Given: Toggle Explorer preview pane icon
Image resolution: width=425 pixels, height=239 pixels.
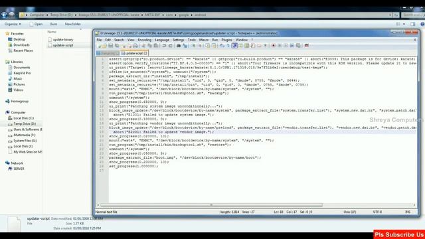Looking at the screenshot, I should click(x=413, y=24).
